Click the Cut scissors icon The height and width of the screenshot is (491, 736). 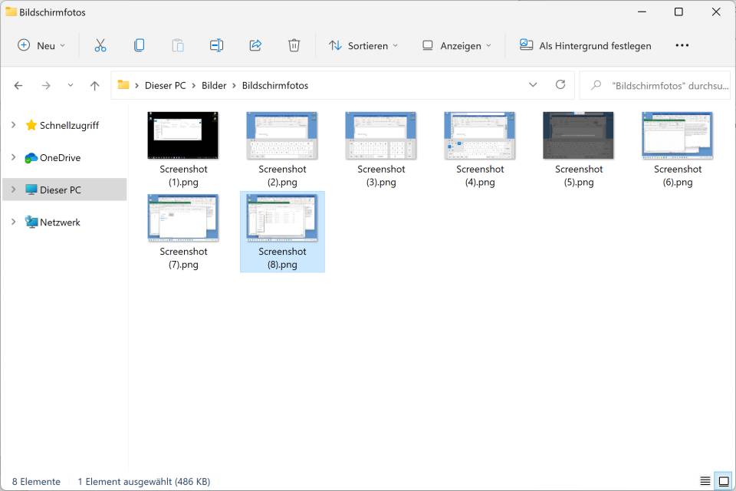(100, 45)
